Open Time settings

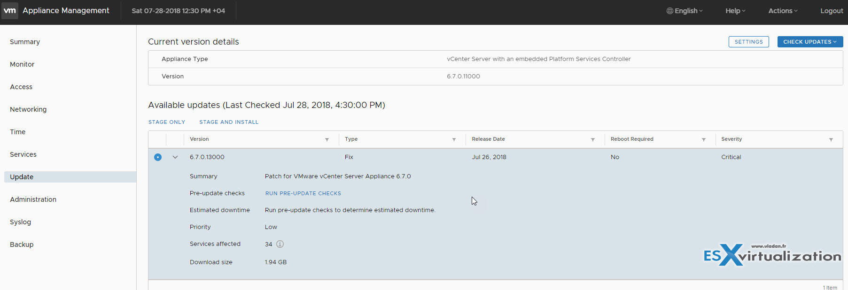[18, 132]
